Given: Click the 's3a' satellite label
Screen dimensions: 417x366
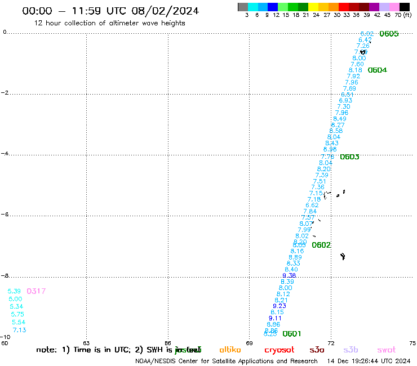Looking at the screenshot, I should pyautogui.click(x=317, y=350).
